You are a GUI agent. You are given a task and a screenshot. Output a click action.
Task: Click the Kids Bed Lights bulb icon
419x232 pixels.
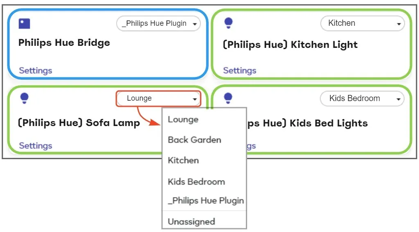(228, 98)
